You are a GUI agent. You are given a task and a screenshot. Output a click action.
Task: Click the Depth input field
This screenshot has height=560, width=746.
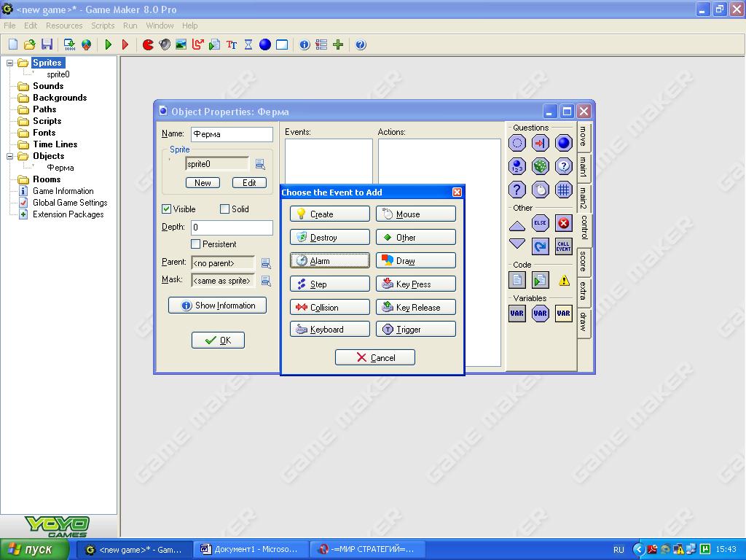click(232, 227)
